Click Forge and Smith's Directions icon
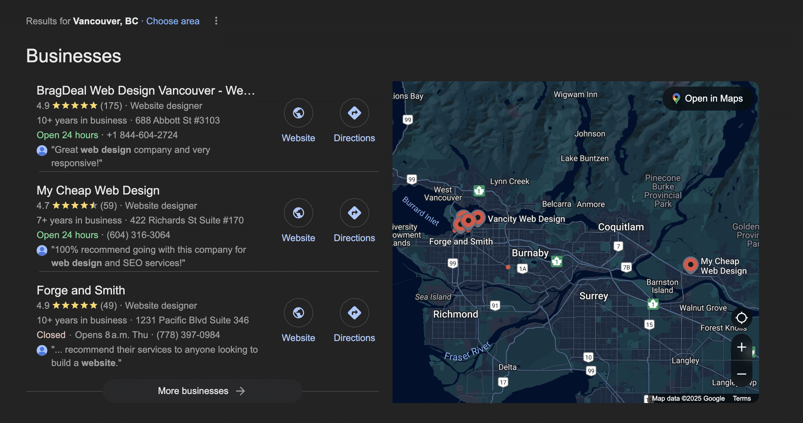 [x=355, y=313]
